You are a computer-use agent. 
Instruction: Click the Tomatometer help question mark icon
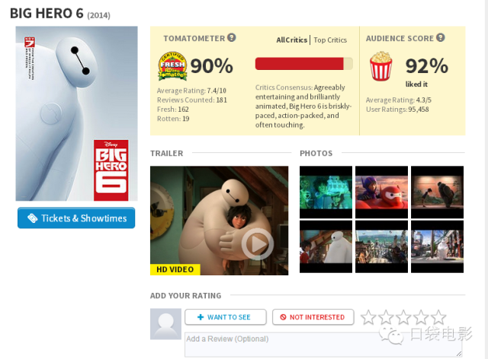click(x=231, y=37)
